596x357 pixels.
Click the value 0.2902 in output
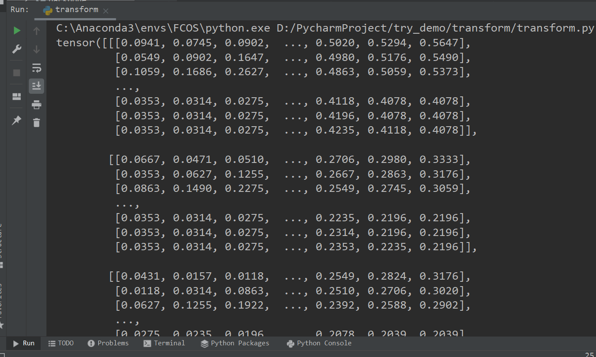pyautogui.click(x=439, y=305)
